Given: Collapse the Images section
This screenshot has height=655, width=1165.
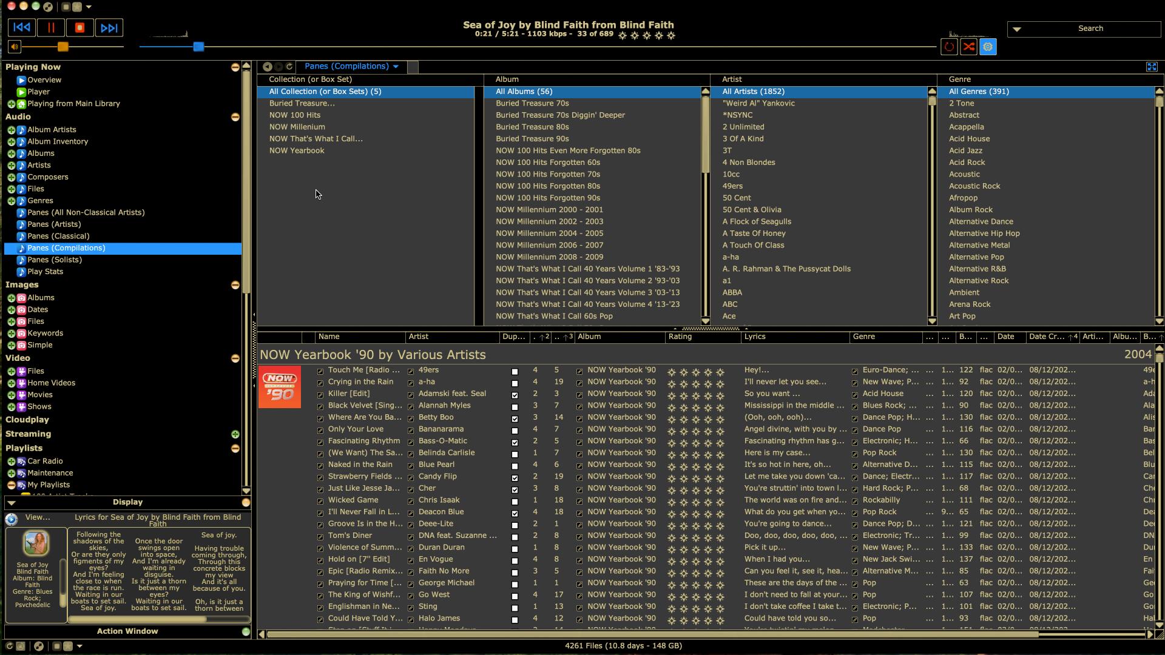Looking at the screenshot, I should [235, 285].
